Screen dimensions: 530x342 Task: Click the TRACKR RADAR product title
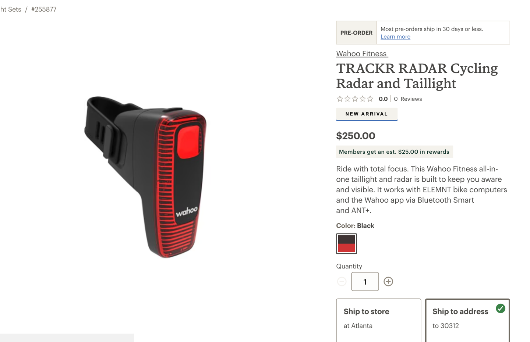(x=417, y=76)
